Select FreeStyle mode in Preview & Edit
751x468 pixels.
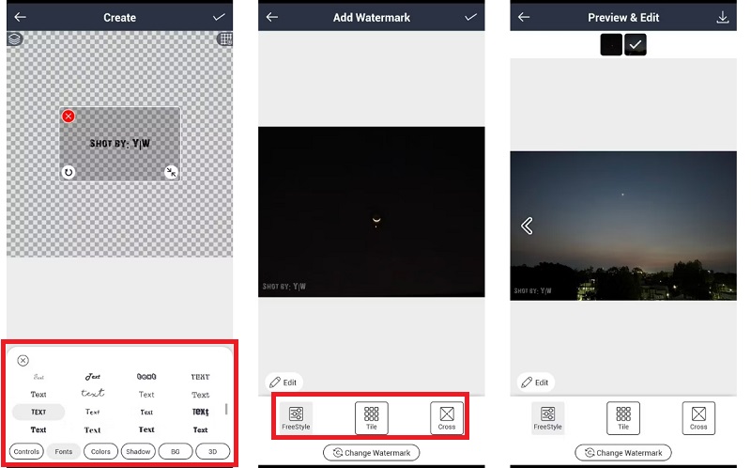548,418
